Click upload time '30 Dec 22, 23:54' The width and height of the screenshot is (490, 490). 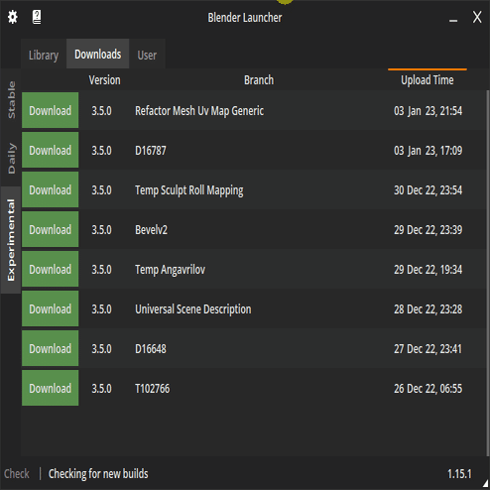coord(428,190)
